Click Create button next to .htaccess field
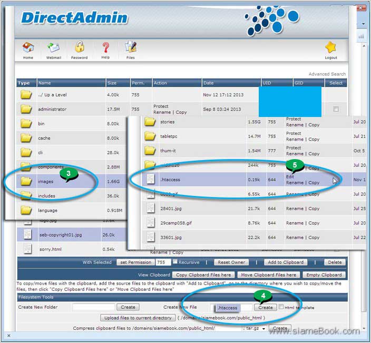Image resolution: width=371 pixels, height=343 pixels. tap(266, 307)
